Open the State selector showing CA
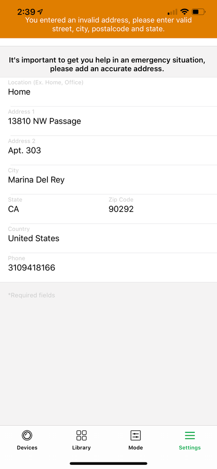The width and height of the screenshot is (217, 469). [x=54, y=209]
